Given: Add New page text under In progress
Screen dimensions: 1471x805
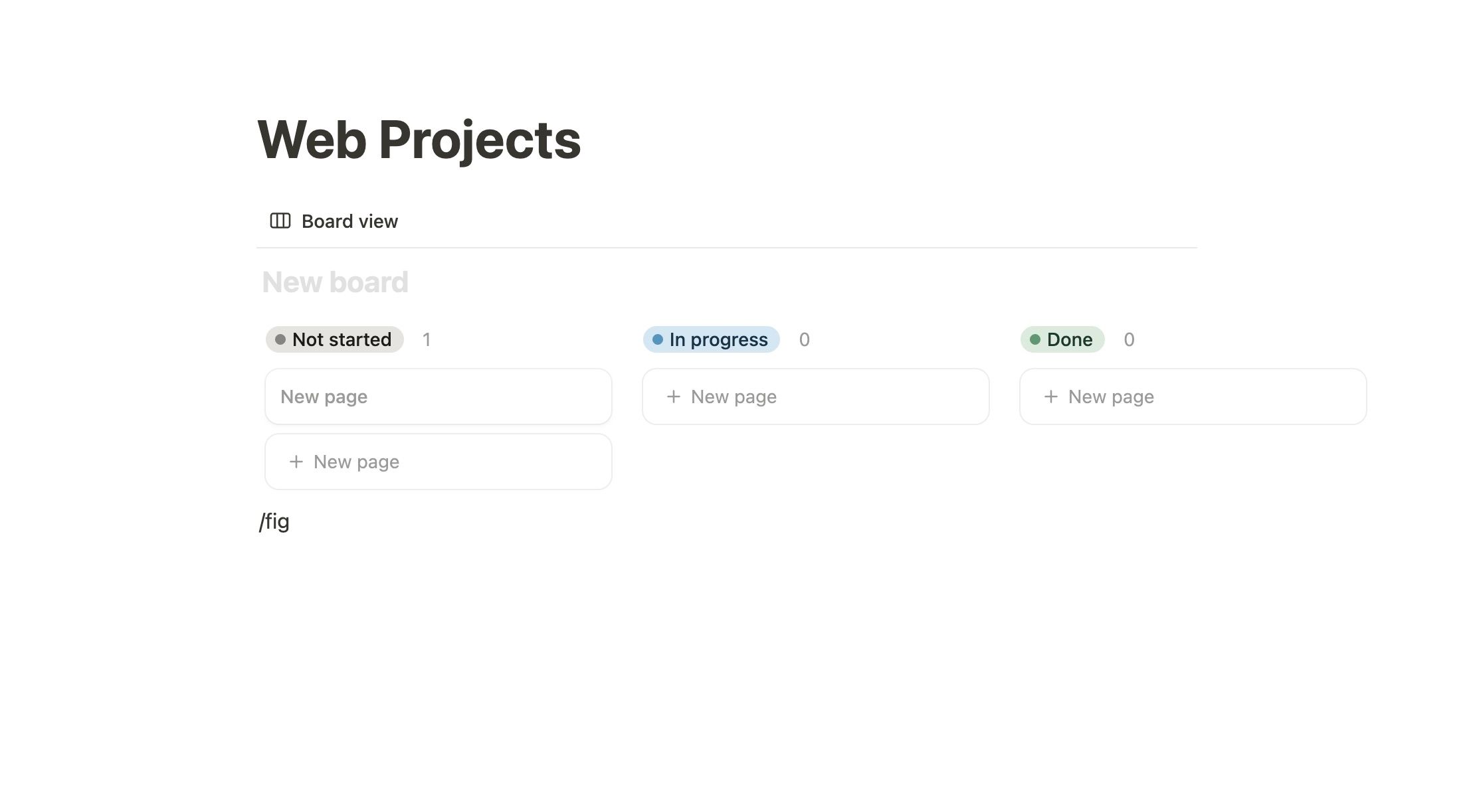Looking at the screenshot, I should tap(734, 397).
